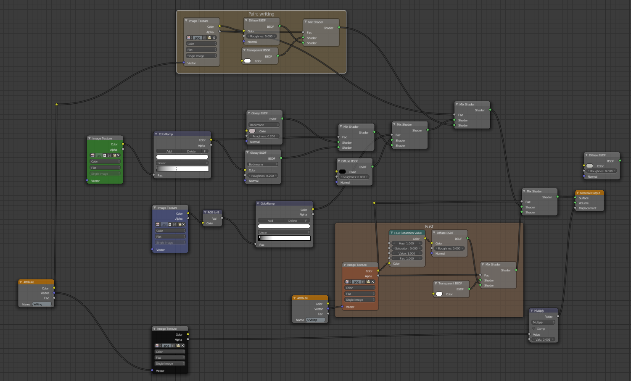The height and width of the screenshot is (381, 631).
Task: Click Add in ColorRamp fed by RGB to BW
Action: pyautogui.click(x=270, y=221)
